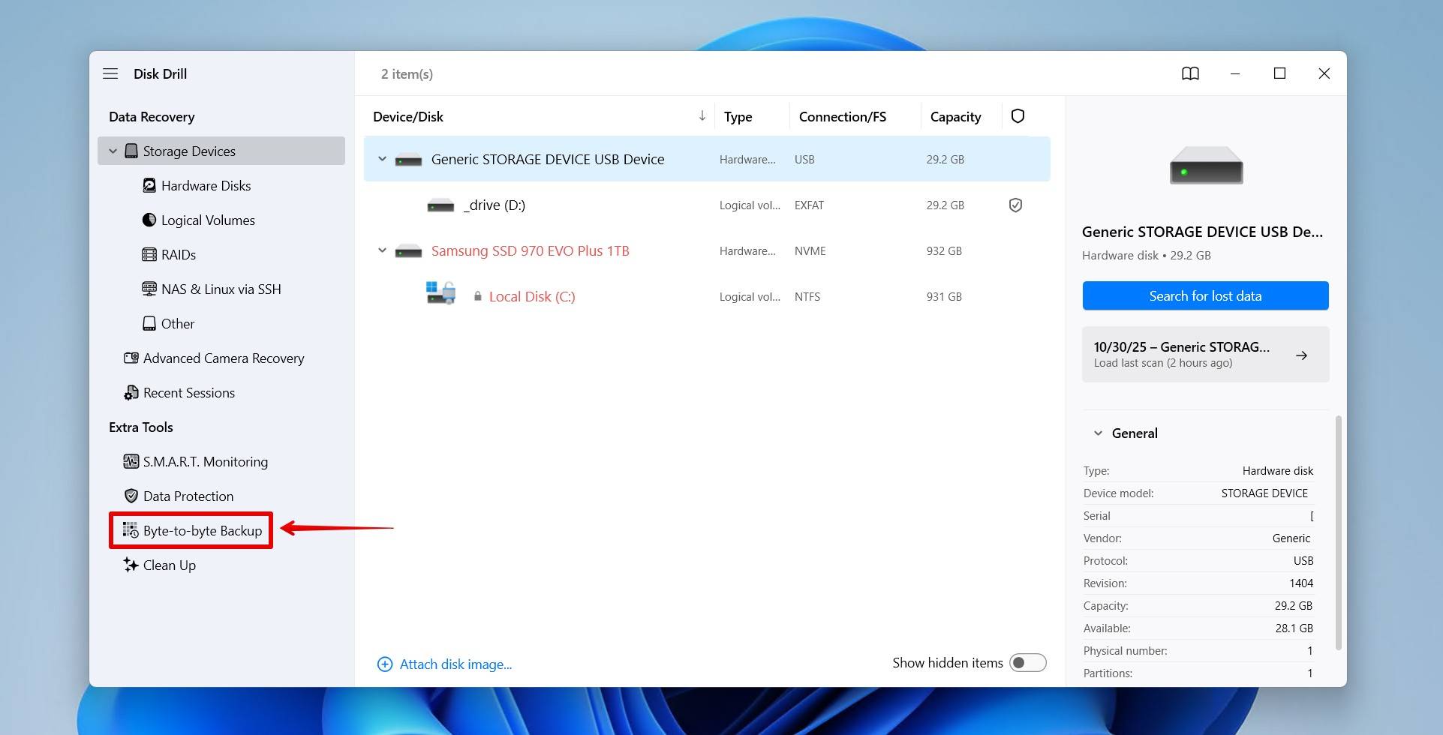Image resolution: width=1443 pixels, height=735 pixels.
Task: Sort by Device/Disk column arrow
Action: 702,116
